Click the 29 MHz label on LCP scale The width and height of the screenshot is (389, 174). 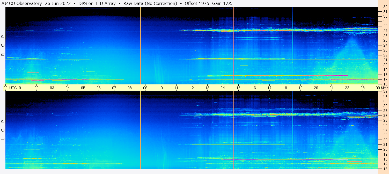(x=385, y=106)
